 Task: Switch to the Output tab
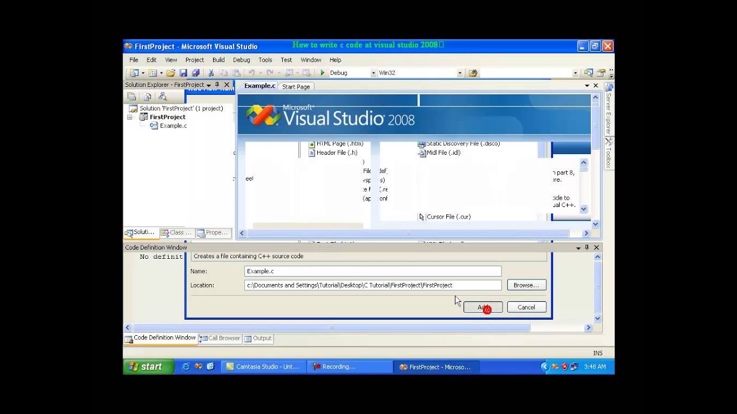(258, 338)
